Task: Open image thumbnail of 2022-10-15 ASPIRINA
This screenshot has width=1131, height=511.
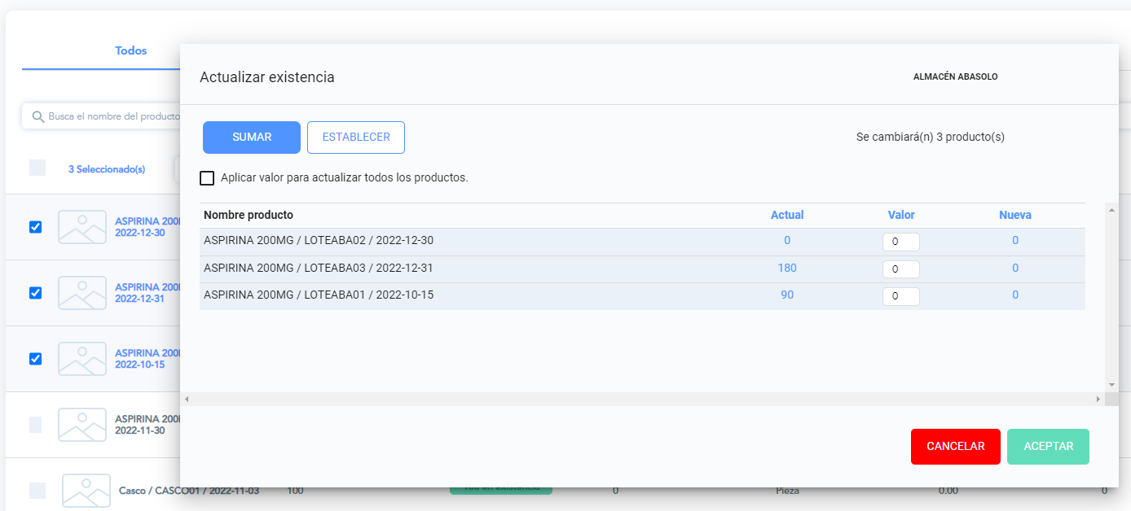Action: click(x=82, y=359)
